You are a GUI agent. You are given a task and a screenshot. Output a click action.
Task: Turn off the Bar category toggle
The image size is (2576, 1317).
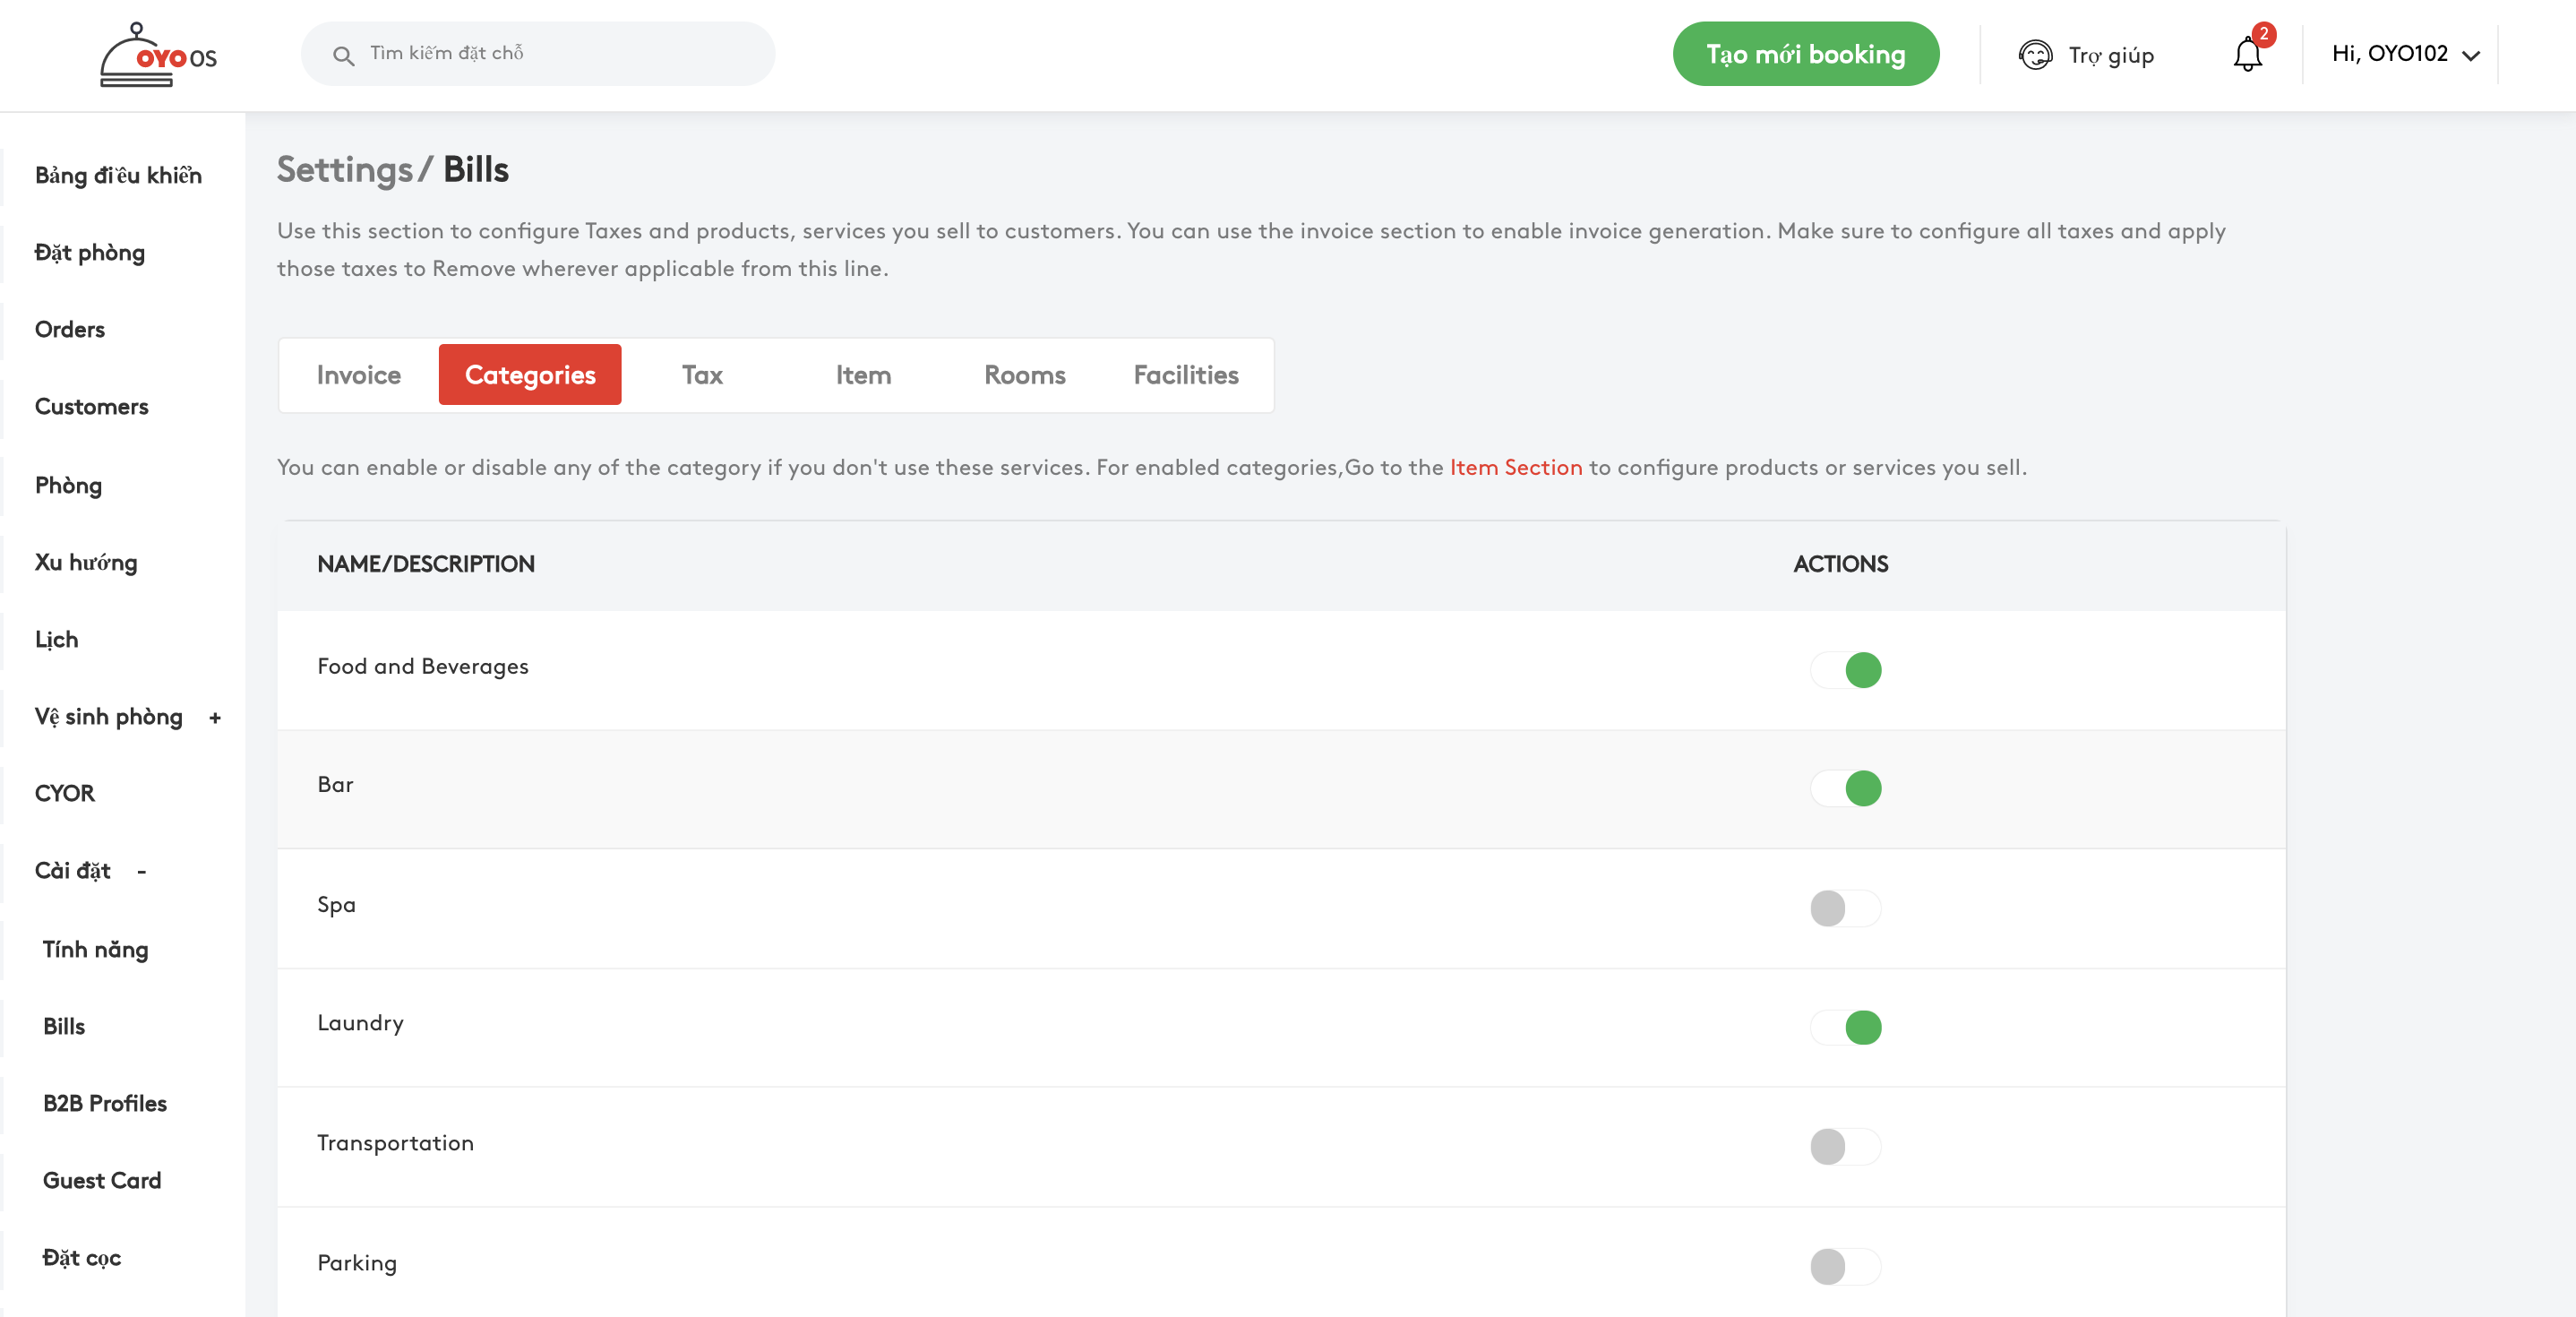[1845, 788]
